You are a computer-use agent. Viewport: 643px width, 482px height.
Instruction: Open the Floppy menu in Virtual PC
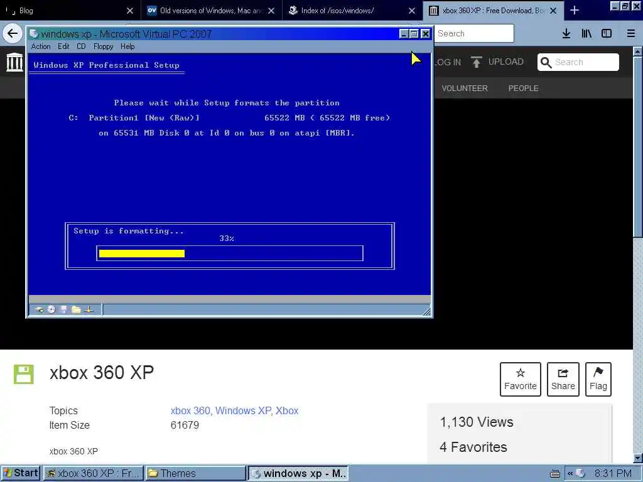(x=104, y=46)
